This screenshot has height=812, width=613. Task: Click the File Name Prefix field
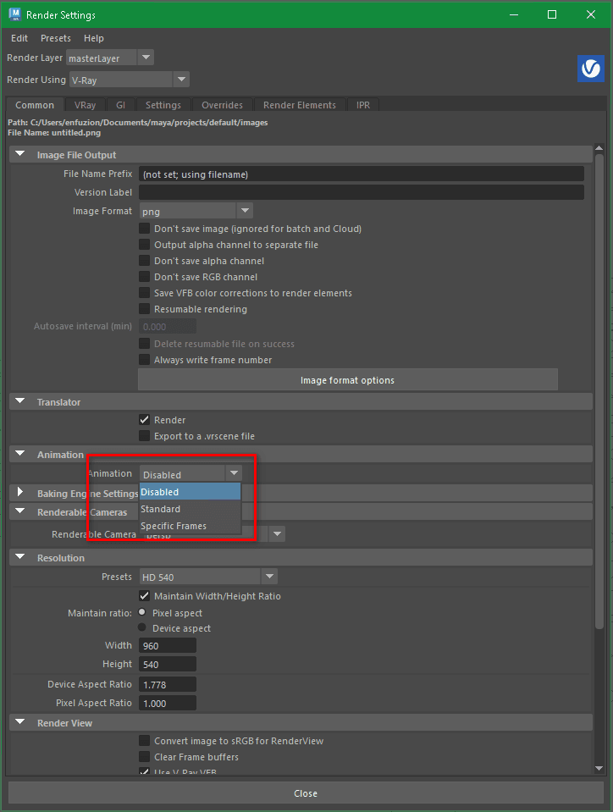click(x=362, y=174)
